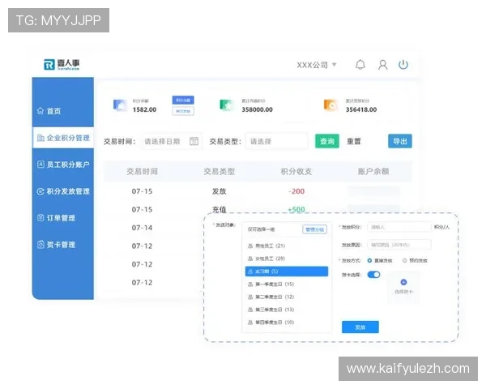Click the blue points balance wallet icon
This screenshot has height=389, width=486.
tap(120, 105)
